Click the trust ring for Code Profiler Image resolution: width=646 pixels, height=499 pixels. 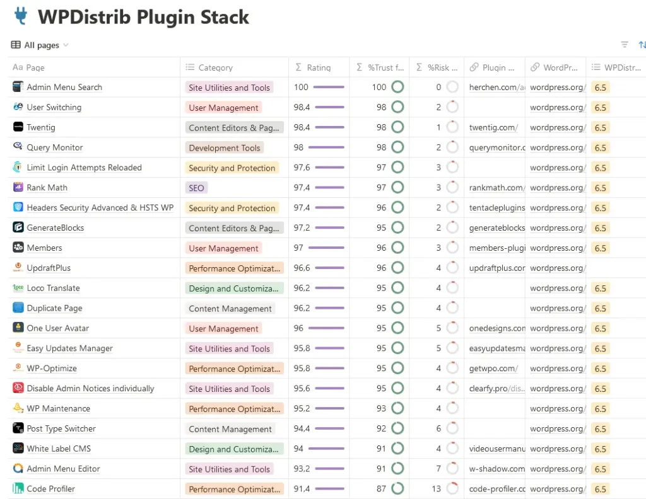click(x=397, y=488)
